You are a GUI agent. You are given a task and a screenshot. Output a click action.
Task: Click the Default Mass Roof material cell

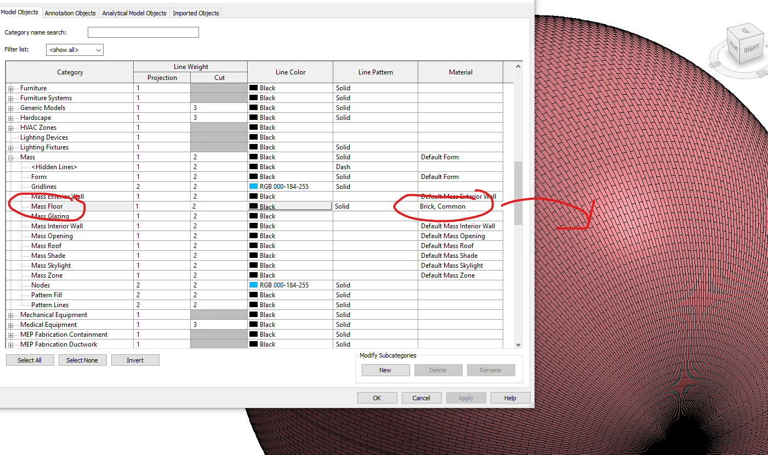click(x=460, y=246)
